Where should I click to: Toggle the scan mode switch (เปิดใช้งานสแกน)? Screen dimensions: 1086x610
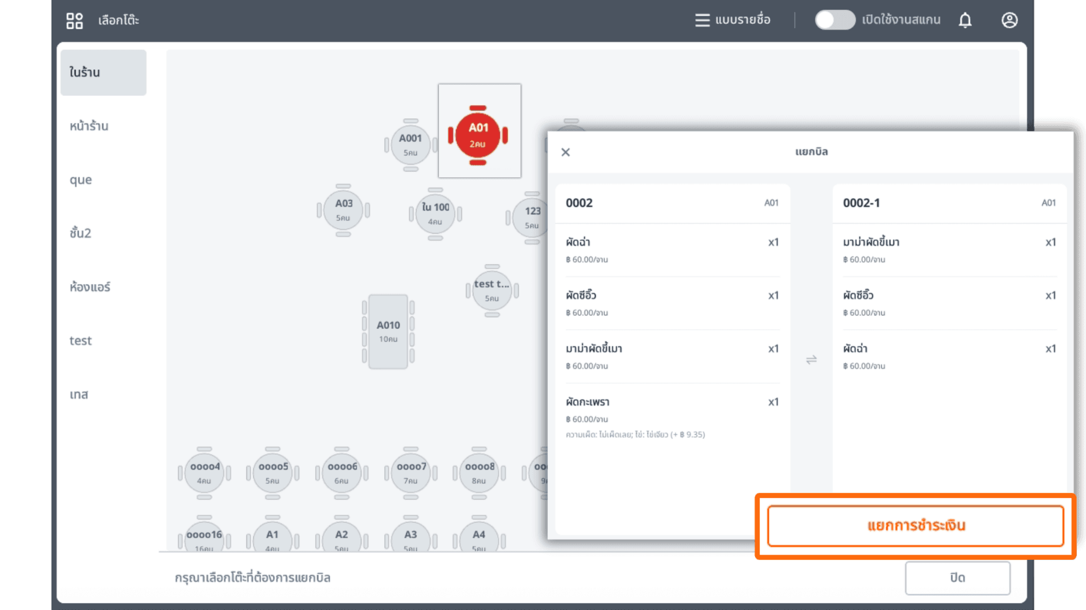[834, 20]
